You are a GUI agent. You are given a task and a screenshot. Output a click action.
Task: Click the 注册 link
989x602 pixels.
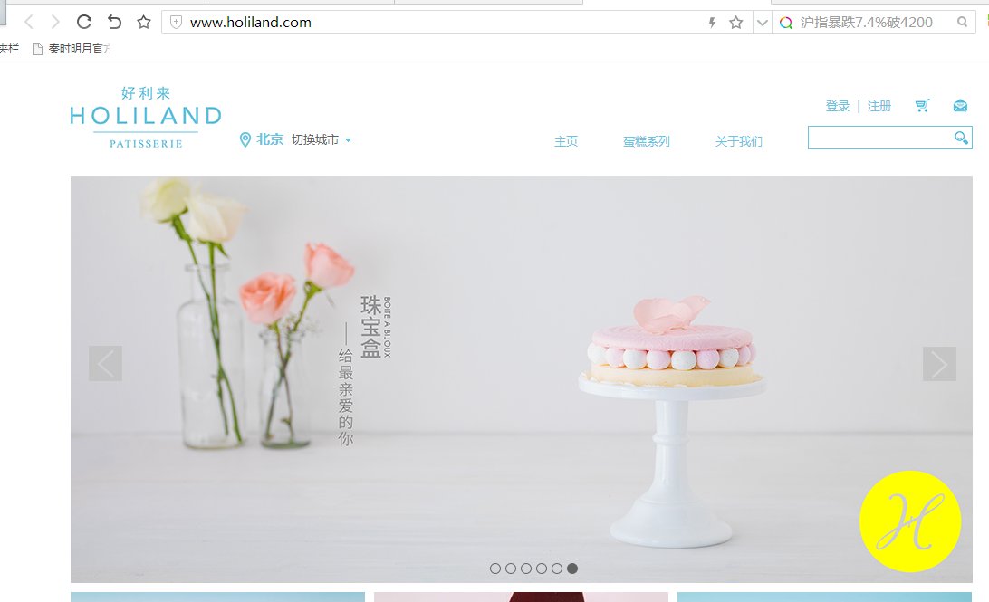point(879,106)
